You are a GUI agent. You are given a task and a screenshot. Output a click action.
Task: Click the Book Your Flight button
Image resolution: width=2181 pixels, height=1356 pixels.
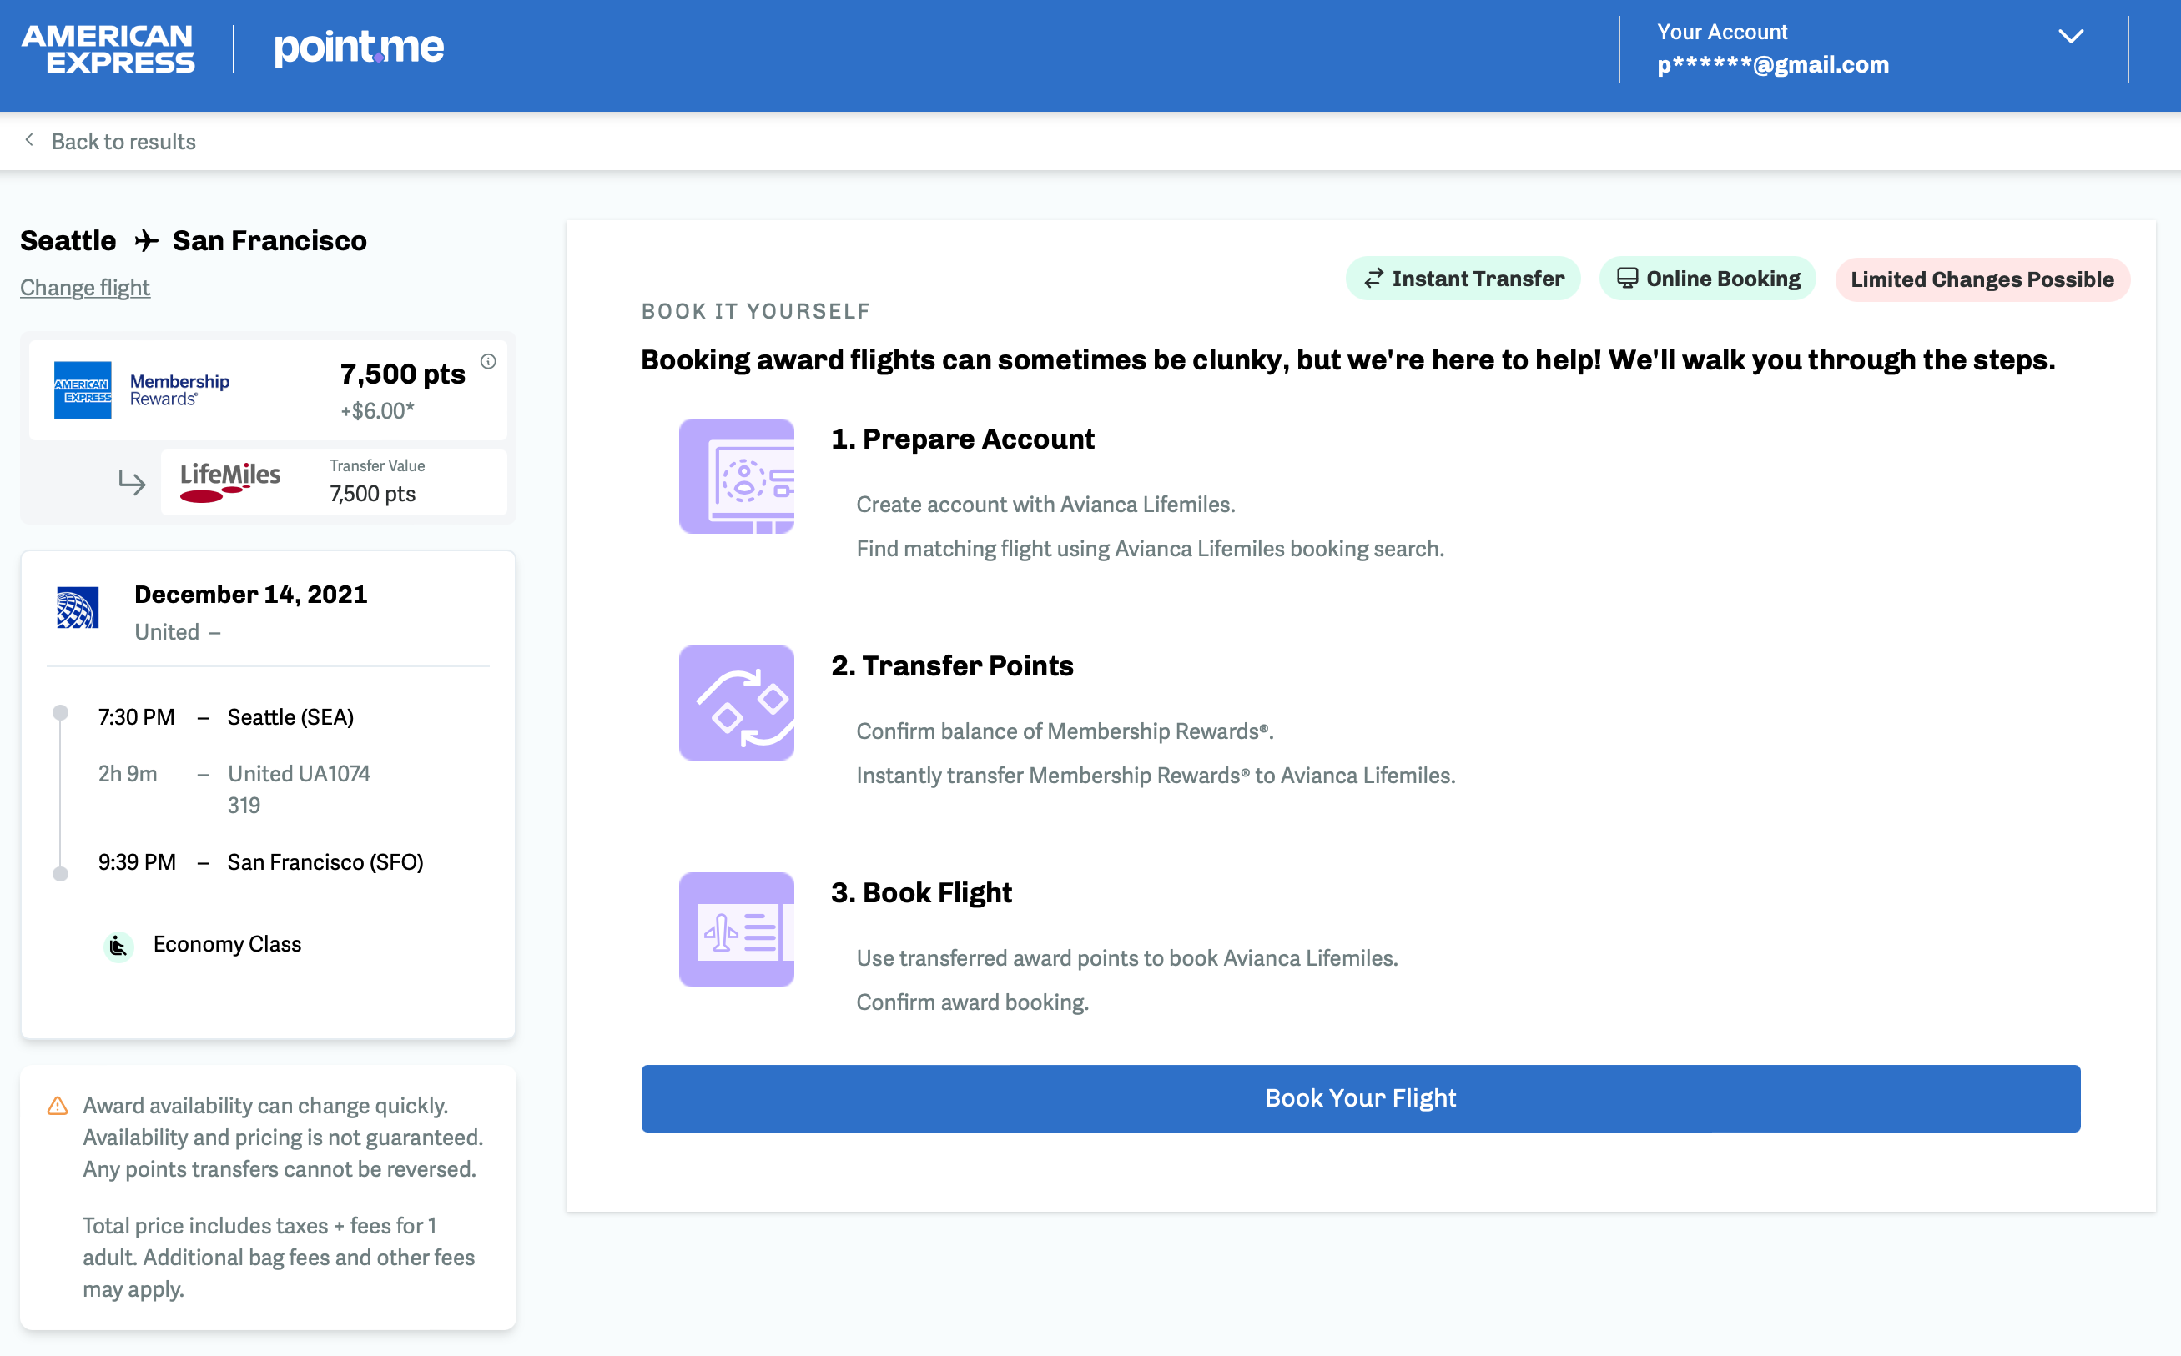[x=1361, y=1098]
